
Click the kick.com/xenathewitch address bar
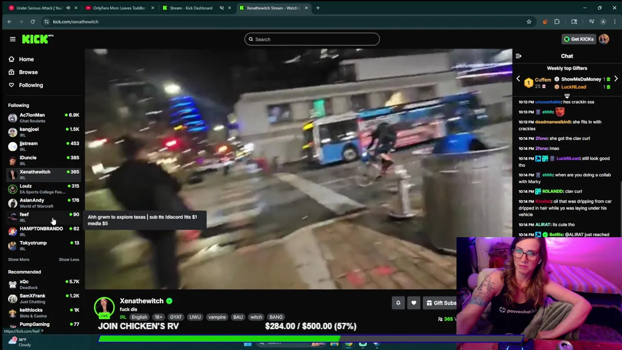[287, 21]
